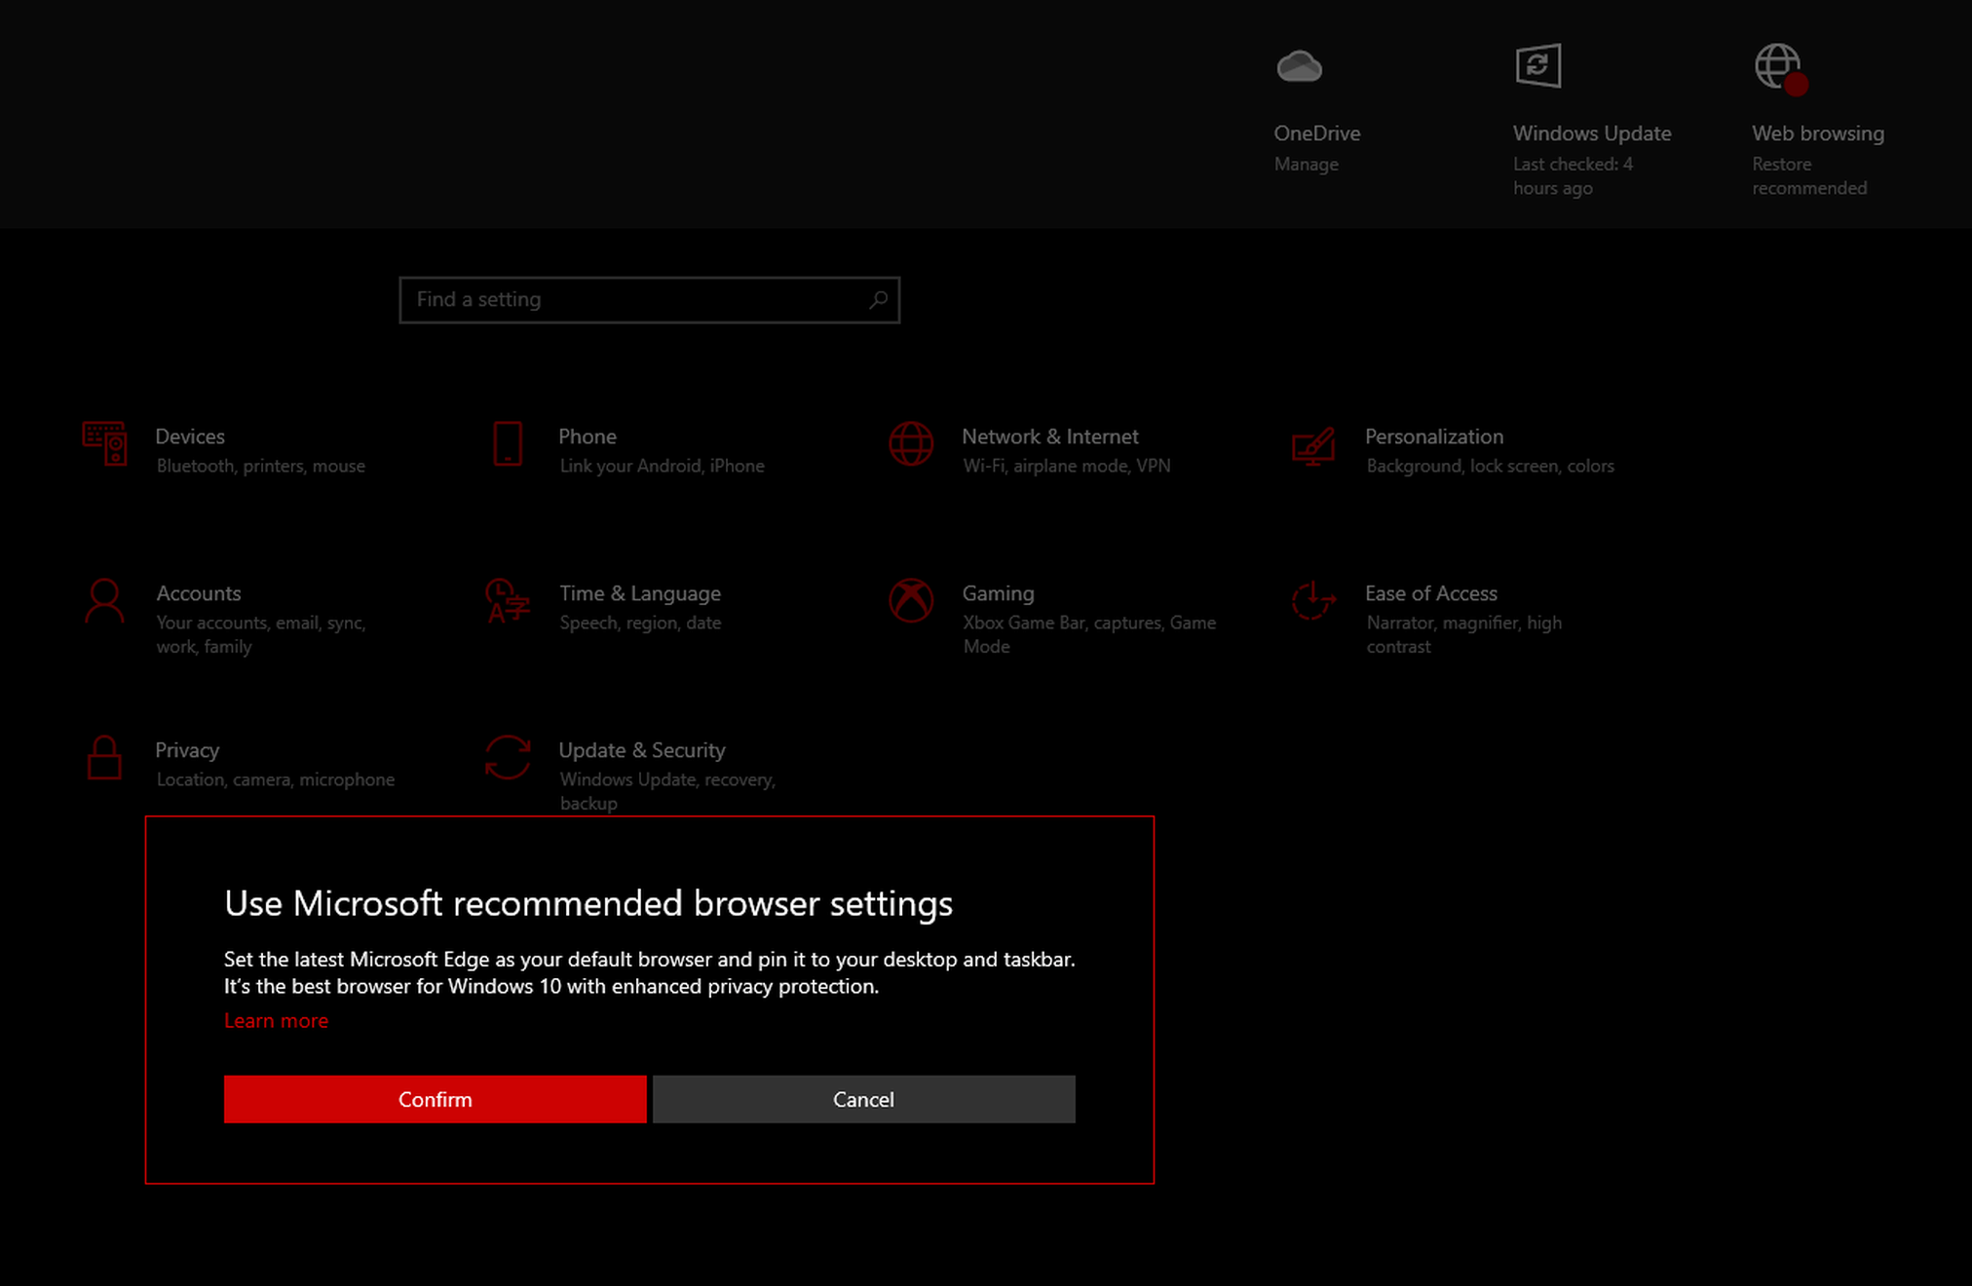Viewport: 1972px width, 1286px height.
Task: Click 'Last checked: 4 hours ago' text
Action: pos(1573,176)
